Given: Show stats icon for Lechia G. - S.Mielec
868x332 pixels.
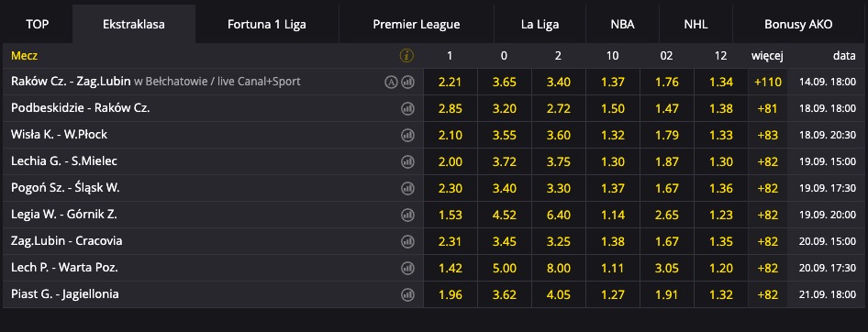Looking at the screenshot, I should point(407,161).
